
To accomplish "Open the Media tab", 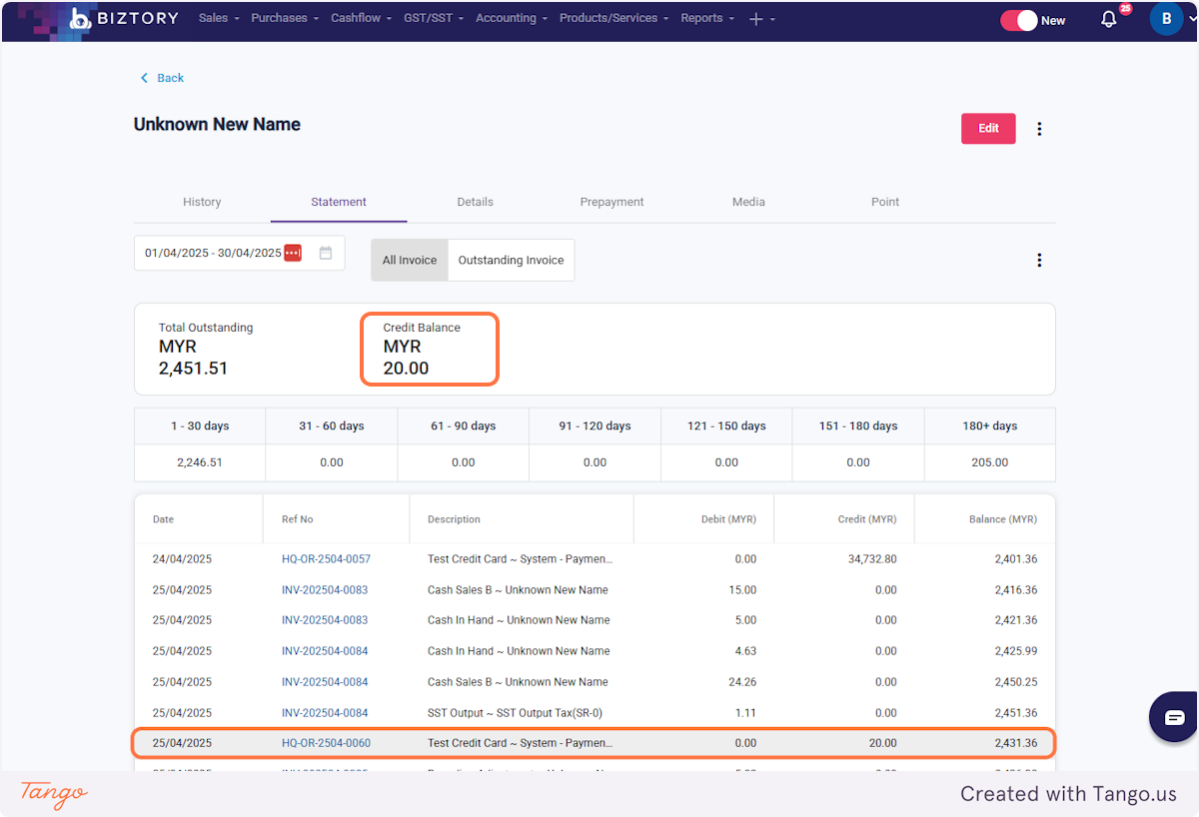I will [748, 202].
